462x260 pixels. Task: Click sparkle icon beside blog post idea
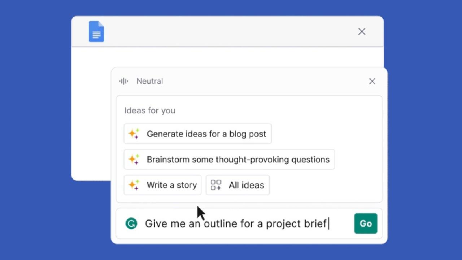pyautogui.click(x=134, y=134)
